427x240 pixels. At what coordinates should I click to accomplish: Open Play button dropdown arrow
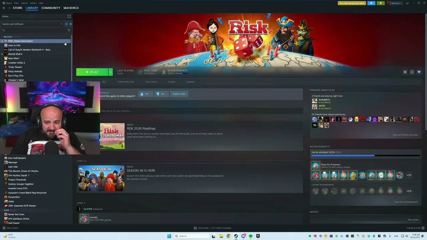(110, 72)
